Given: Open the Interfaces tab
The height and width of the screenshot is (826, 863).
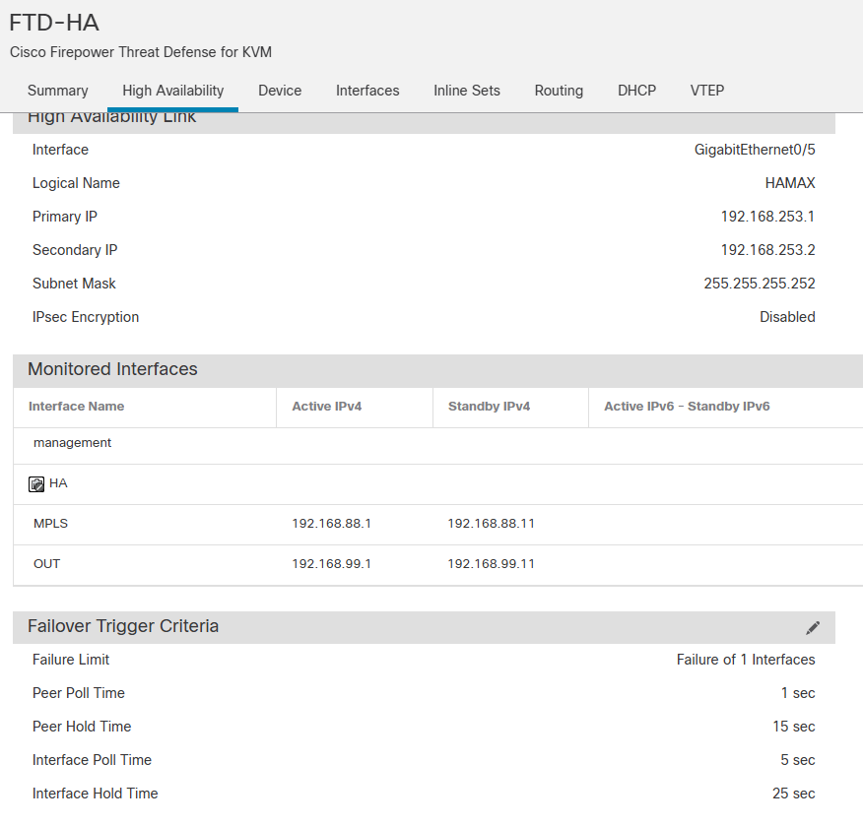Looking at the screenshot, I should (367, 91).
